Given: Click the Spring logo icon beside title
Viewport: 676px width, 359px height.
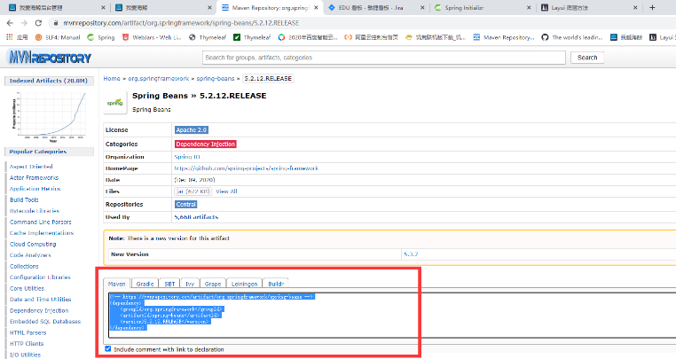Looking at the screenshot, I should click(x=115, y=103).
